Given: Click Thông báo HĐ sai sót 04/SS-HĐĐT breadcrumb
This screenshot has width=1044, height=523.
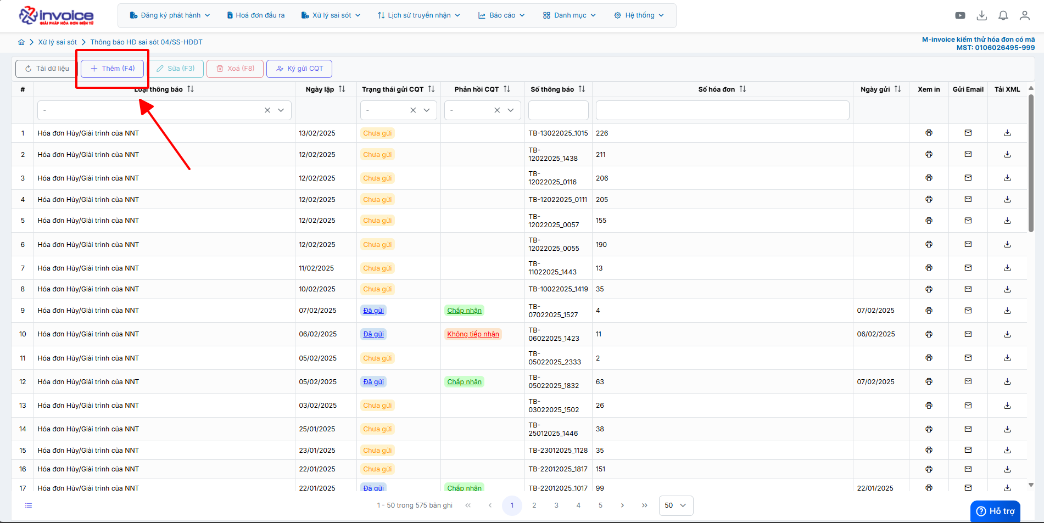Looking at the screenshot, I should tap(147, 42).
